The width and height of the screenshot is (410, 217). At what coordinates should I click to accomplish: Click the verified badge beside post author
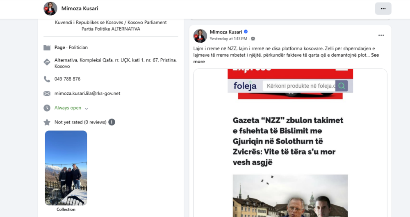coord(246,32)
